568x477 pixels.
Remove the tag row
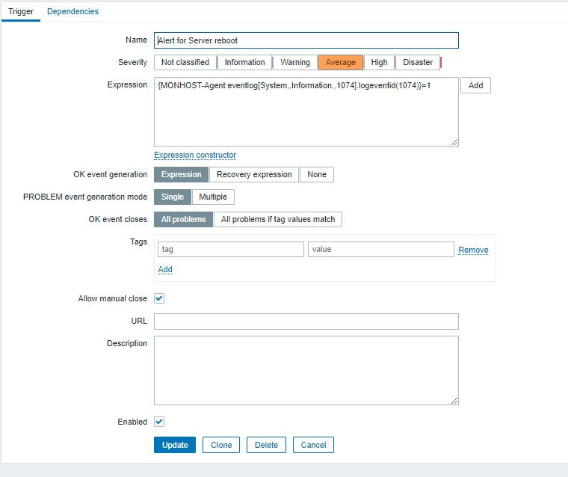point(473,250)
